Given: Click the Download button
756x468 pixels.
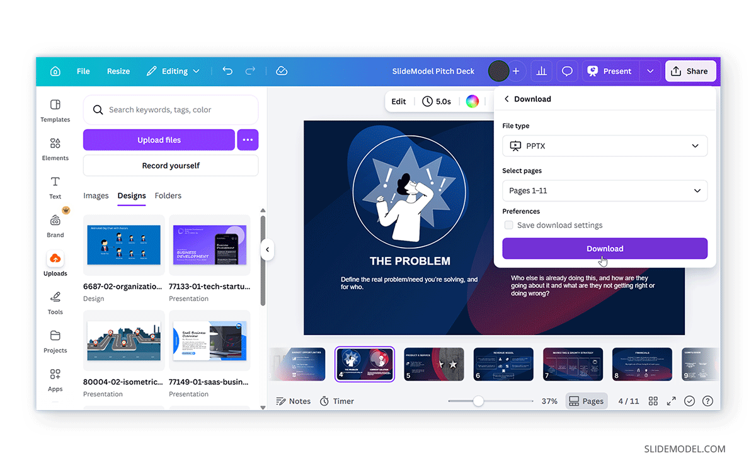Looking at the screenshot, I should tap(604, 248).
